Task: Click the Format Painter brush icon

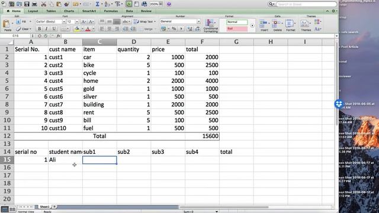Action: (x=67, y=4)
